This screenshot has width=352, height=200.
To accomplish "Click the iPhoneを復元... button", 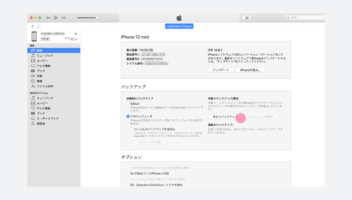I will click(x=250, y=70).
